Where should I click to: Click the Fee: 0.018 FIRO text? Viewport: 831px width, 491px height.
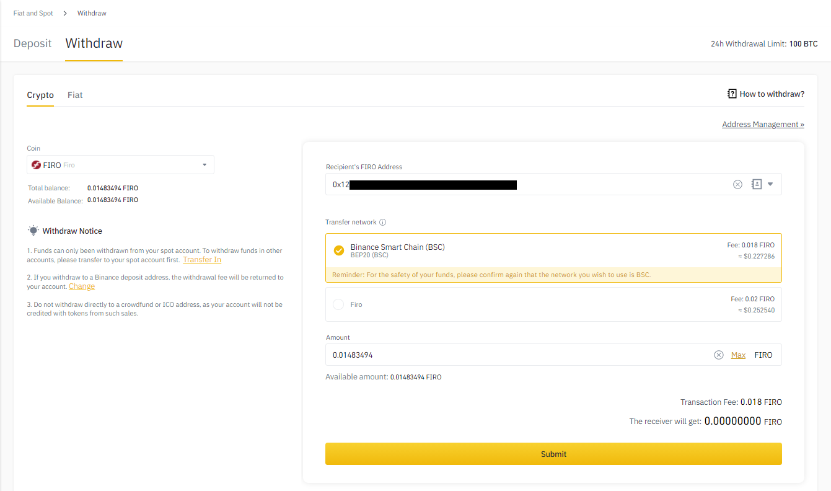click(x=751, y=245)
